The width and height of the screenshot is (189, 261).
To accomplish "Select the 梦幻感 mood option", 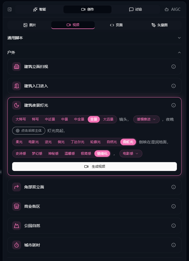I will (37, 154).
